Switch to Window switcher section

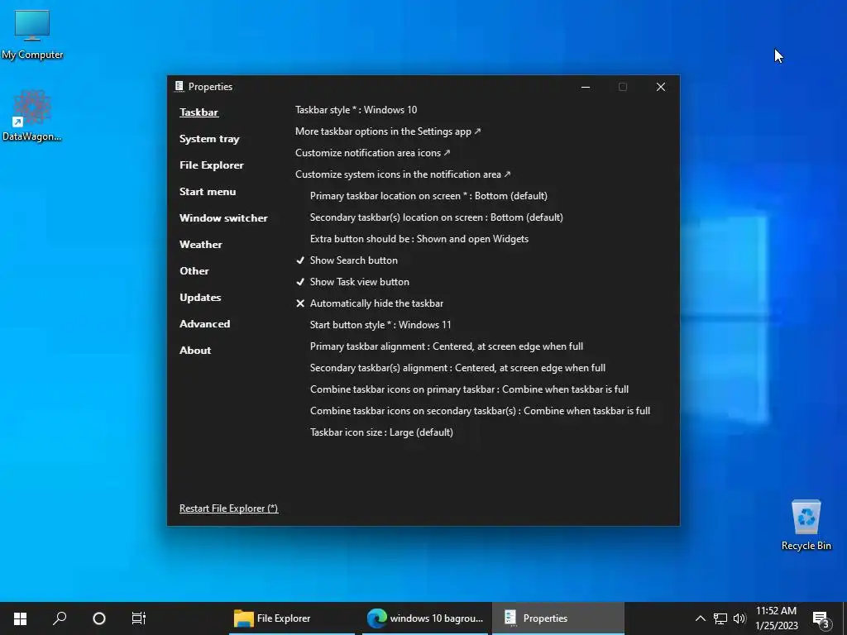[223, 218]
